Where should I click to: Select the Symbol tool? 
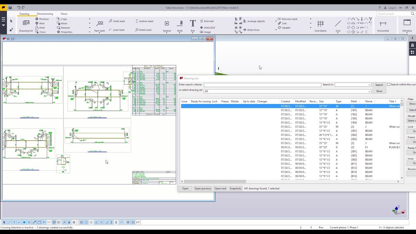tap(167, 26)
